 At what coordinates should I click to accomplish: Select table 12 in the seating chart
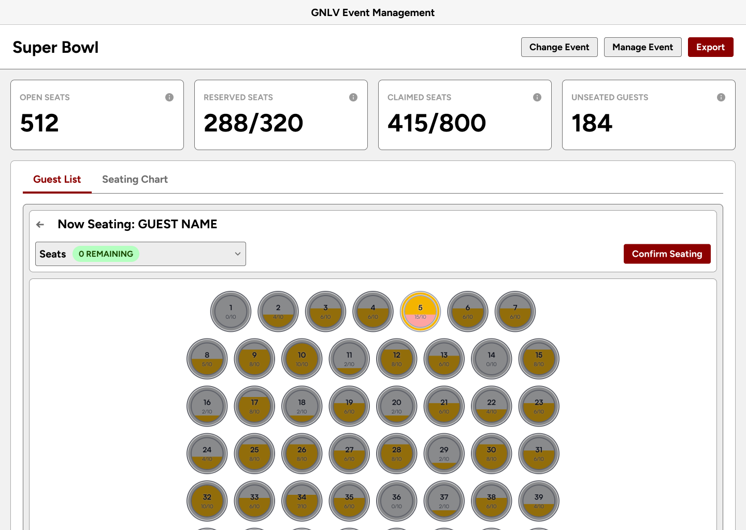(x=397, y=359)
